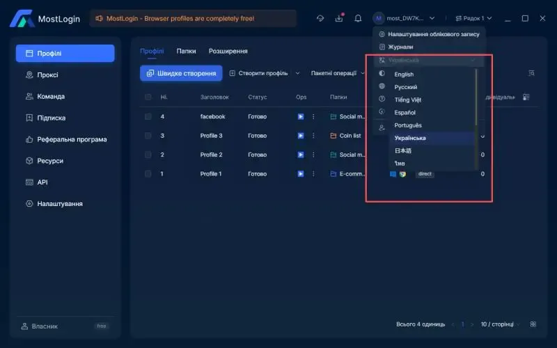557x348 pixels.
Task: Open more options for facebook row
Action: click(x=313, y=116)
